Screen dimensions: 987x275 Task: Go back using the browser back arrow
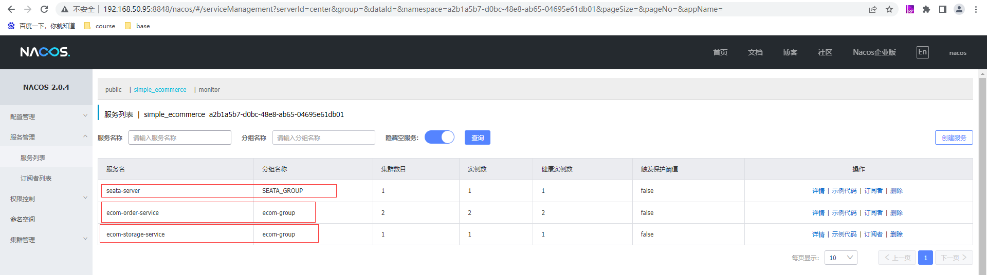[11, 9]
